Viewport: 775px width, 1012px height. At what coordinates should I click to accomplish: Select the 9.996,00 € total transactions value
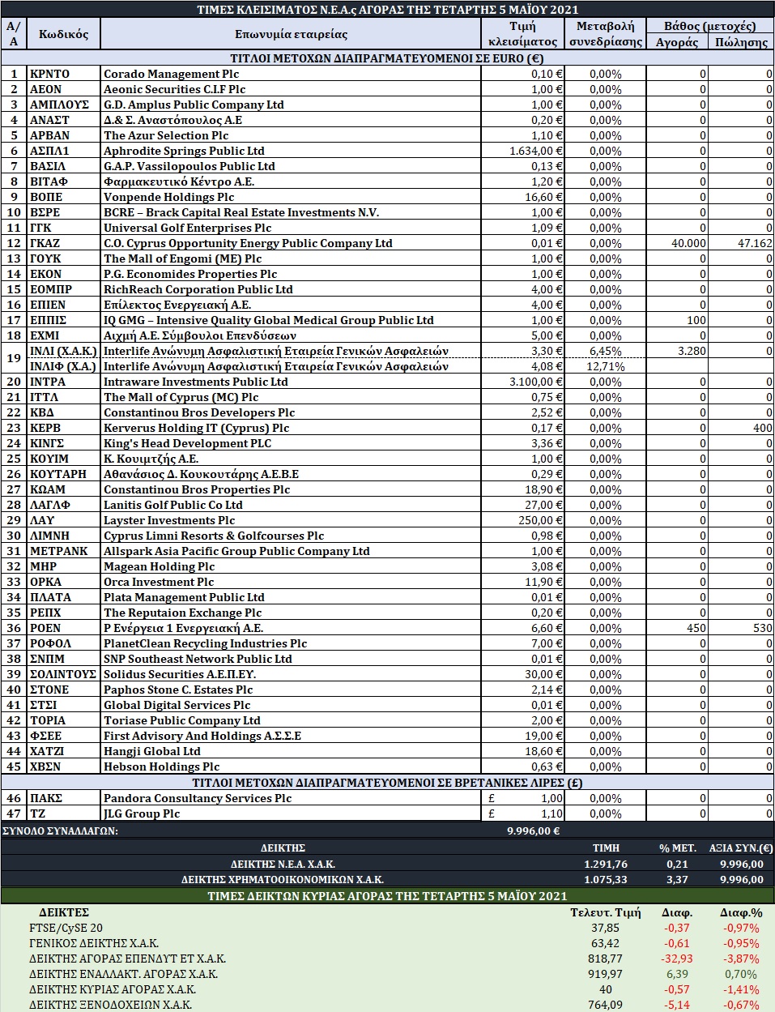(533, 831)
